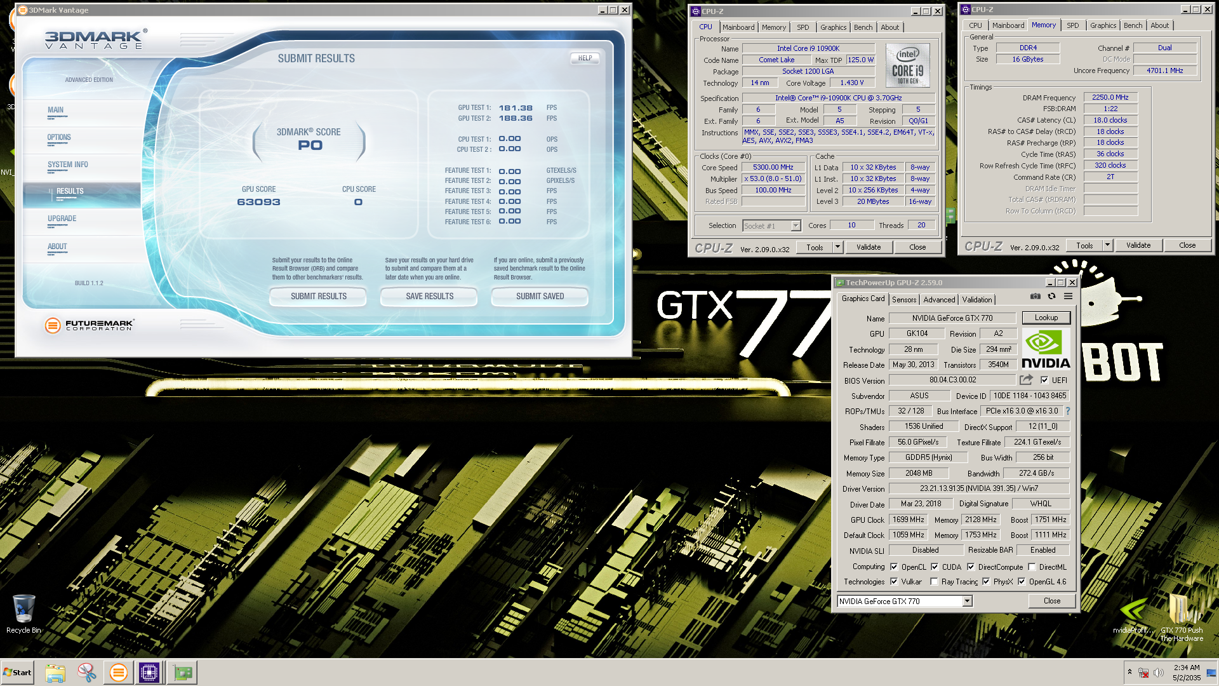Click the CPU-Z taskbar button
Image resolution: width=1219 pixels, height=686 pixels.
(x=149, y=673)
